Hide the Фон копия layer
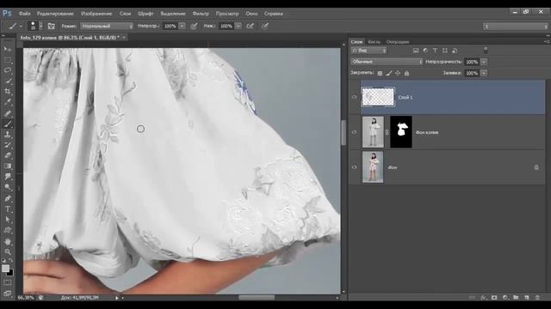 click(354, 132)
